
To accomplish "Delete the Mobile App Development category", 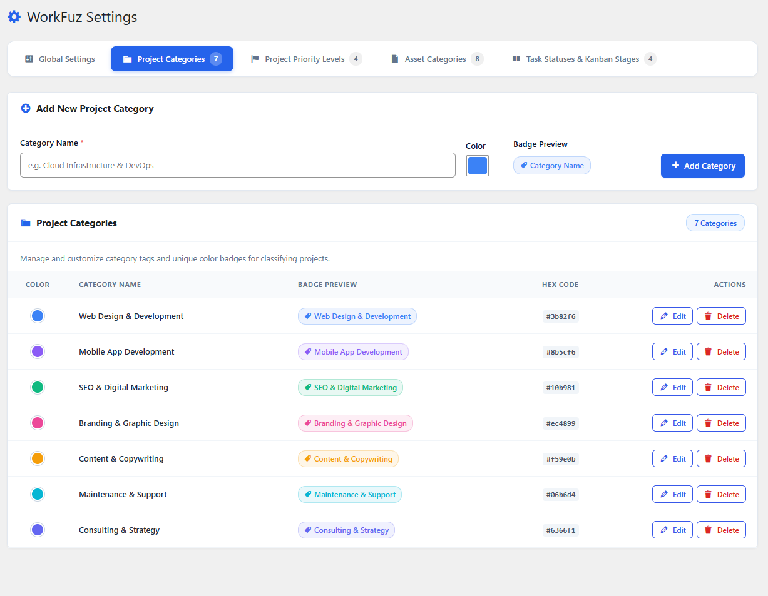I will tap(721, 351).
